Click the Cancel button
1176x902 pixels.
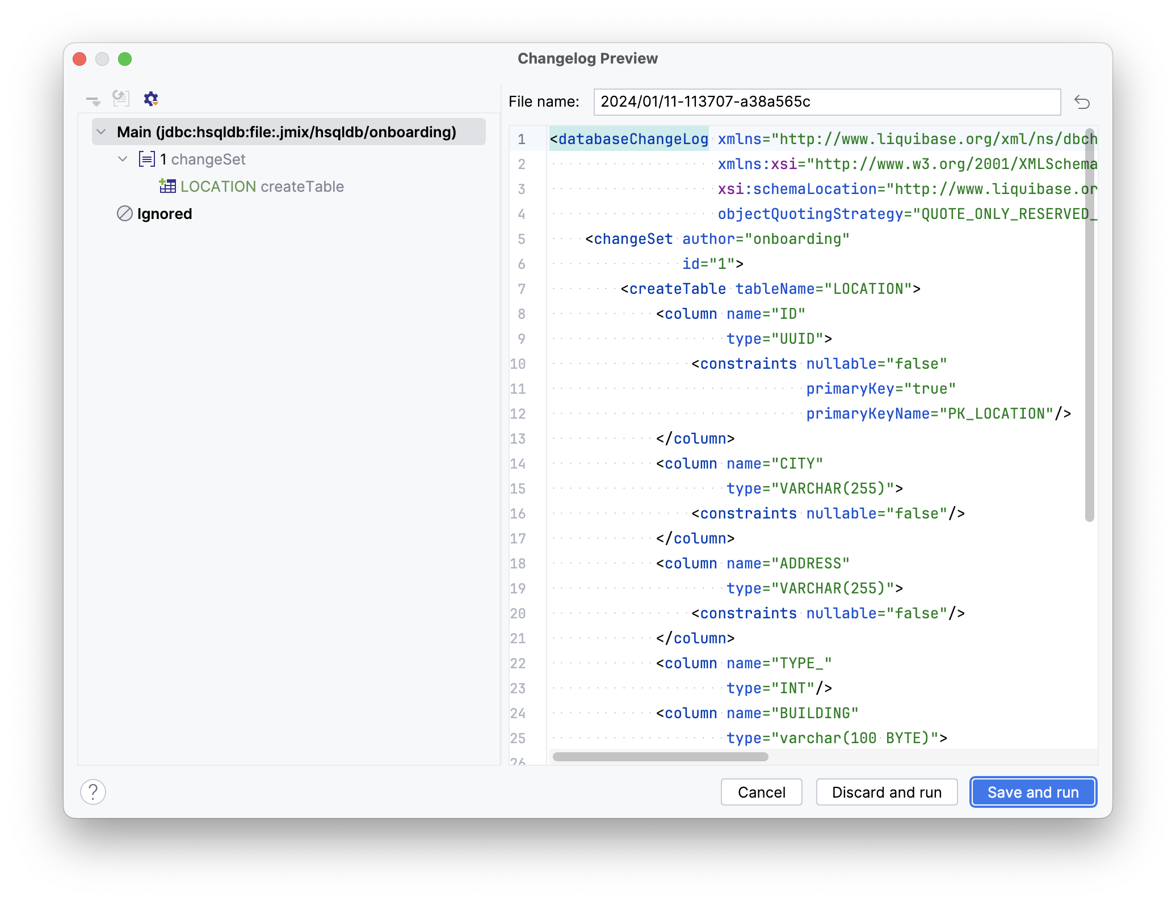click(x=761, y=792)
